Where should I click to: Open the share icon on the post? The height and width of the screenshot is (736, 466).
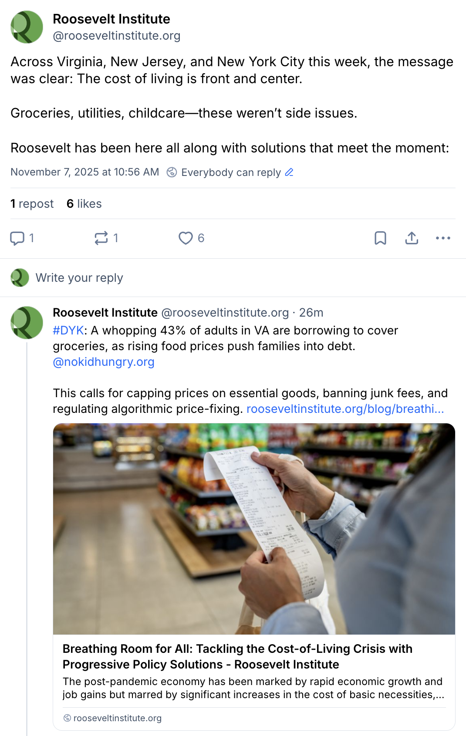pyautogui.click(x=411, y=238)
